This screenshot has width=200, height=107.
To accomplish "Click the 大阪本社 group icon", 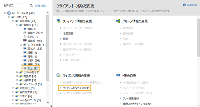I will coord(17,88).
